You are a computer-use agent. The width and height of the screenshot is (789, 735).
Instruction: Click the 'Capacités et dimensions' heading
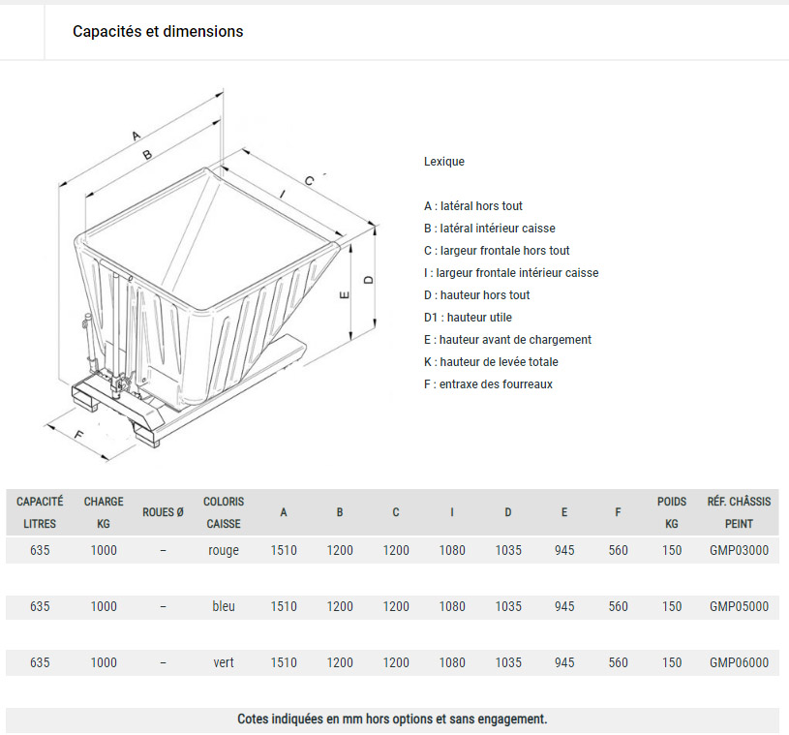158,31
